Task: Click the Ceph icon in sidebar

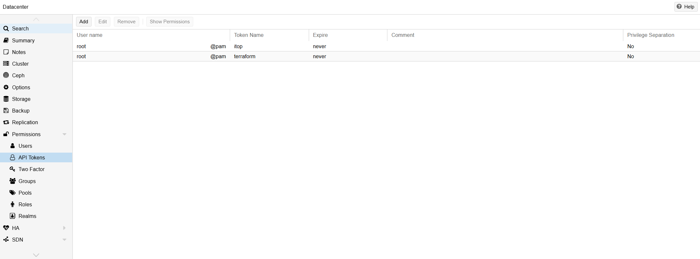Action: tap(6, 75)
